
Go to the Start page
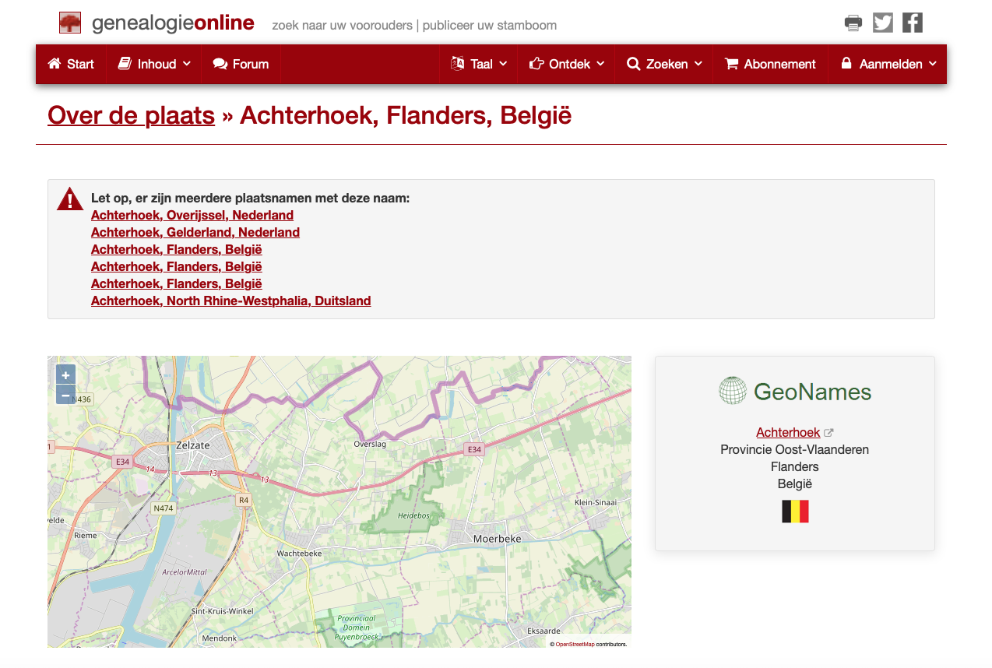pyautogui.click(x=71, y=64)
